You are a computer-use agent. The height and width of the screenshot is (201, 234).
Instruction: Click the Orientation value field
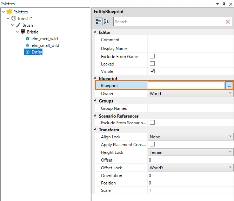coord(190,175)
